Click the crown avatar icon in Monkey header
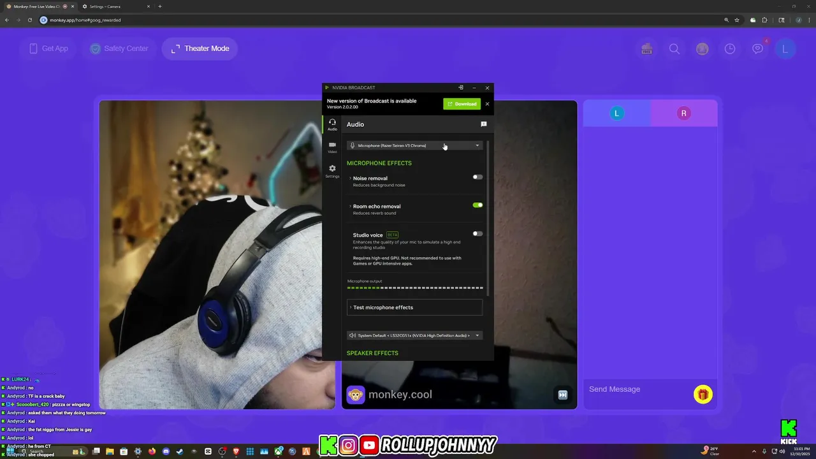This screenshot has width=816, height=459. tap(702, 49)
